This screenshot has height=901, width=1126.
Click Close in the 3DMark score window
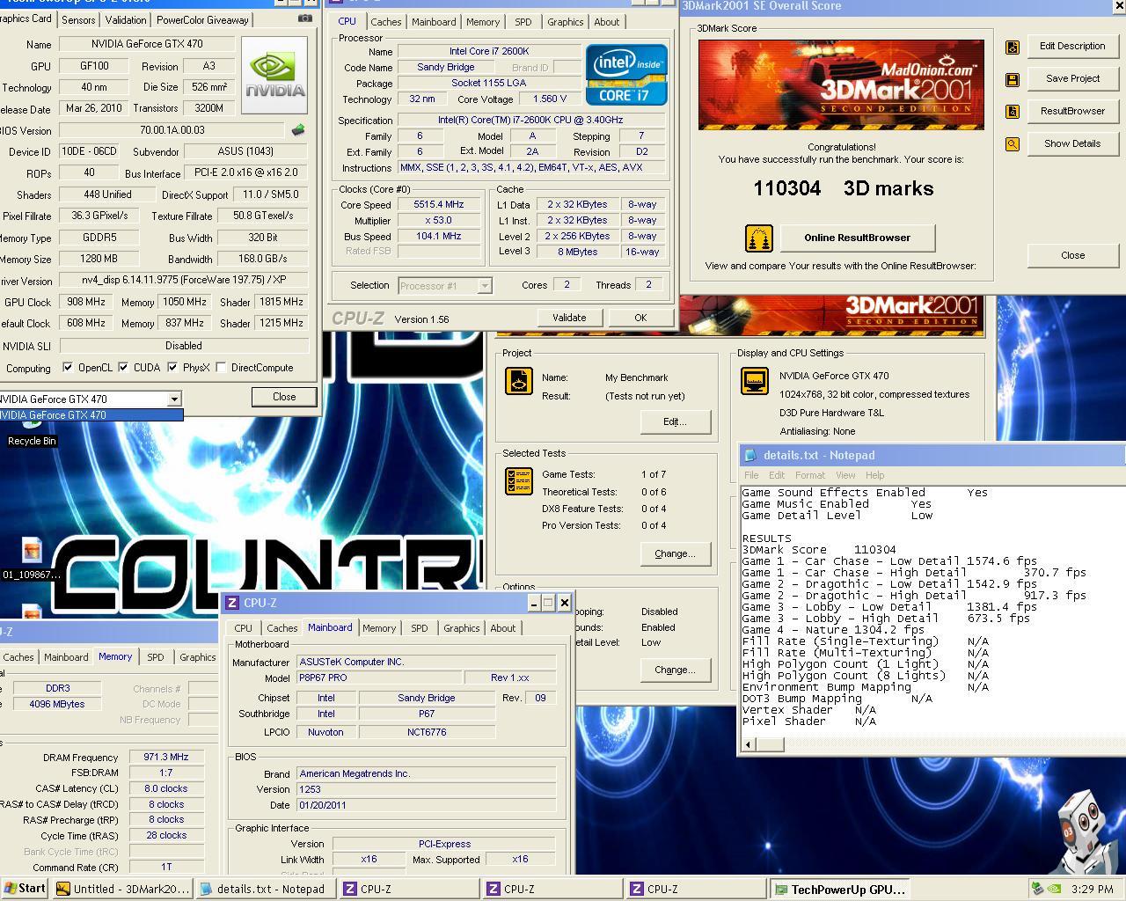[x=1072, y=255]
